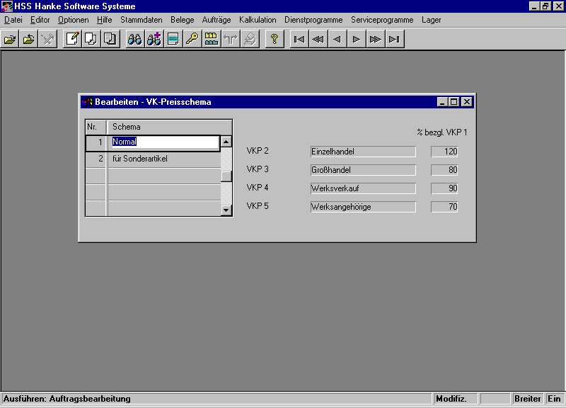Click row number 1 selector in the schema table
The image size is (566, 408).
pyautogui.click(x=96, y=142)
